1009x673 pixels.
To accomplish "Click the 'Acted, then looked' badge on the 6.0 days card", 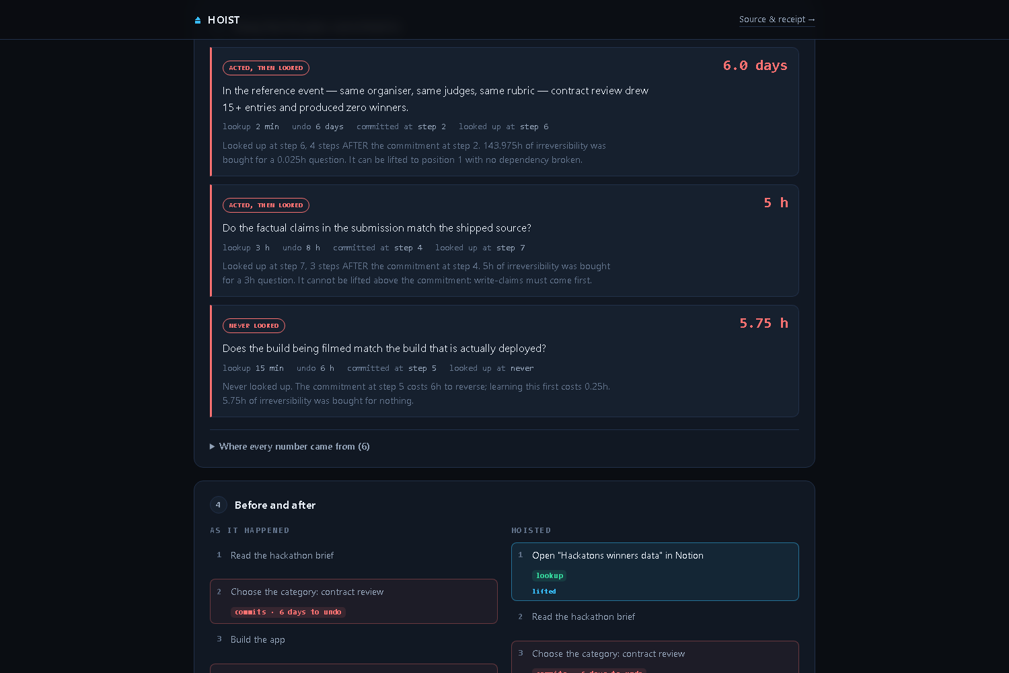I will point(266,68).
